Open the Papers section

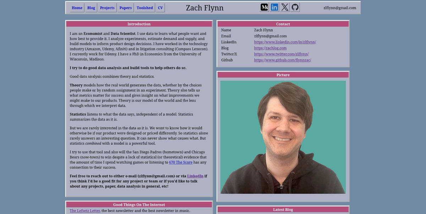click(125, 7)
